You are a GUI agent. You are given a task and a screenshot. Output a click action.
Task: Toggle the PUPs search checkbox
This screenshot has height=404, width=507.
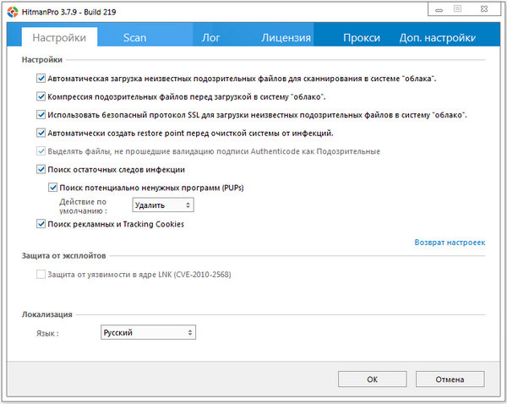point(52,188)
